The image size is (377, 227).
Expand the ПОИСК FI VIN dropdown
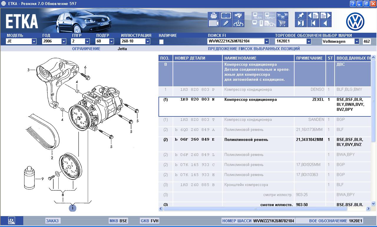(x=267, y=42)
